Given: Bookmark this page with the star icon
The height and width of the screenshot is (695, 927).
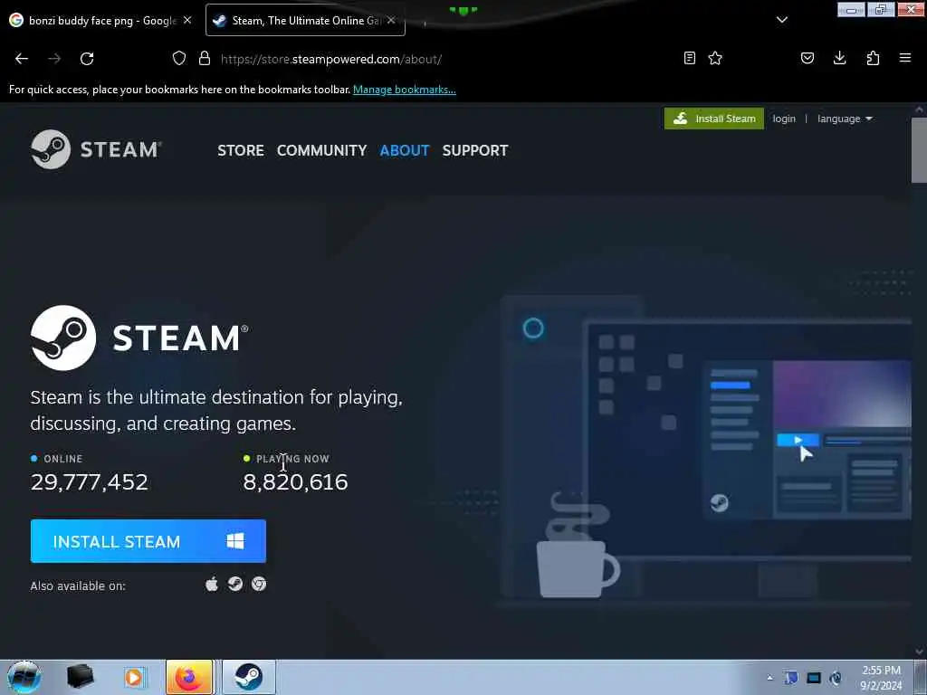Looking at the screenshot, I should [715, 58].
